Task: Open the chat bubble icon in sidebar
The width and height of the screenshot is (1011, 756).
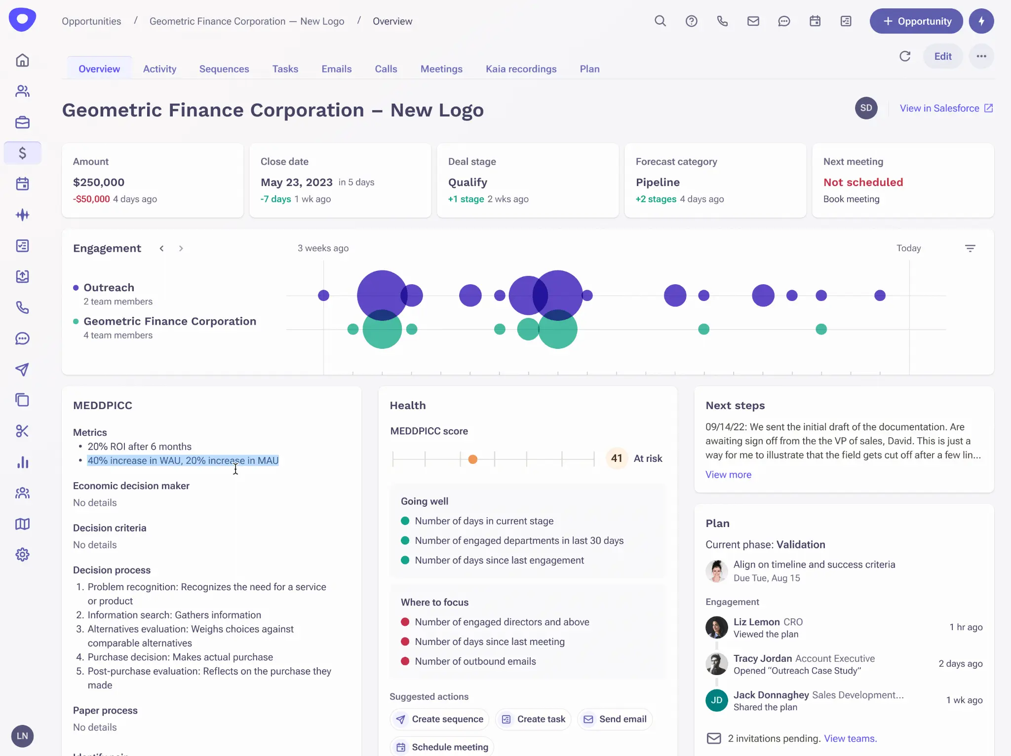Action: click(x=22, y=339)
